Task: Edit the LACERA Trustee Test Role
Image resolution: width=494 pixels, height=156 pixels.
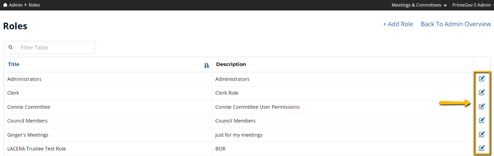Action: click(482, 148)
